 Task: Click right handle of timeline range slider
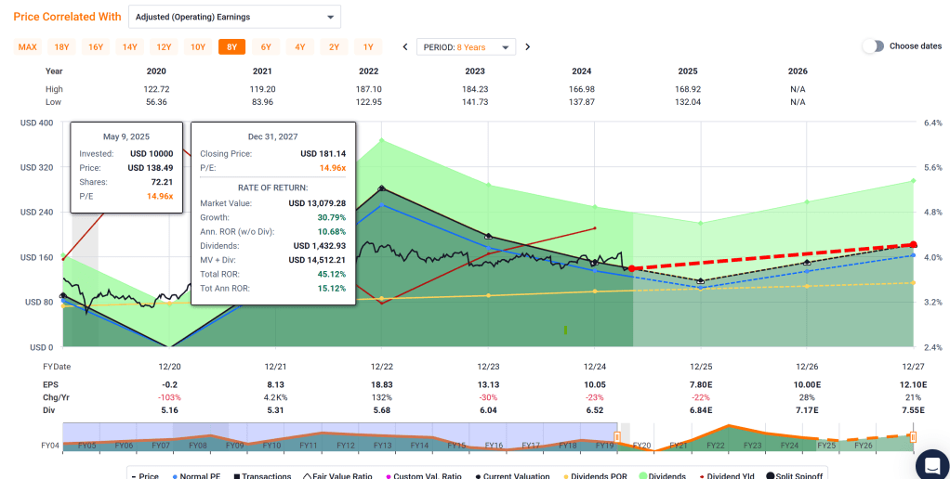[913, 436]
